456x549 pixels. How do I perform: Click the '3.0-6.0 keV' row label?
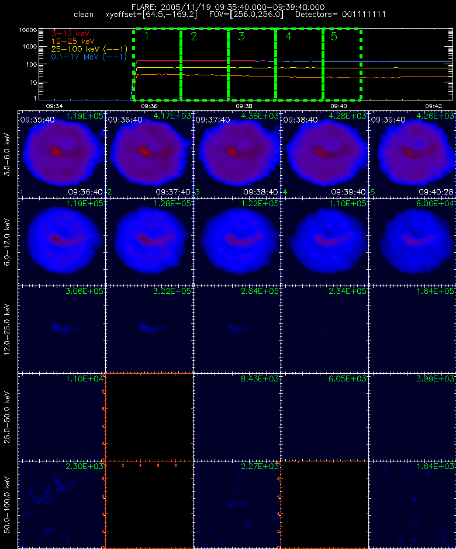tap(7, 154)
